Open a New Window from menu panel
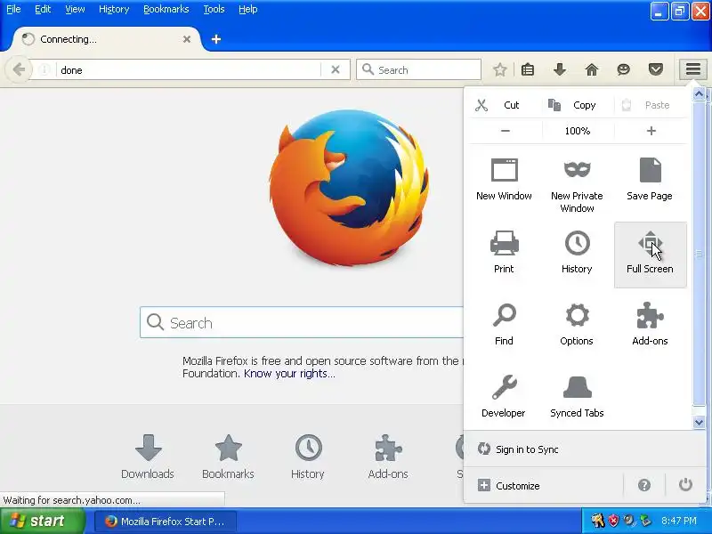This screenshot has height=534, width=712. coord(504,181)
